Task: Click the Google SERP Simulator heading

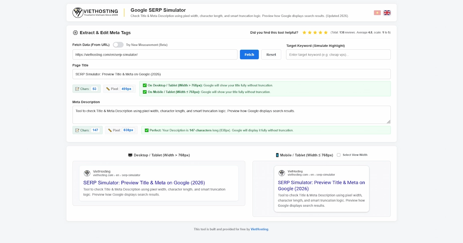Action: [158, 10]
